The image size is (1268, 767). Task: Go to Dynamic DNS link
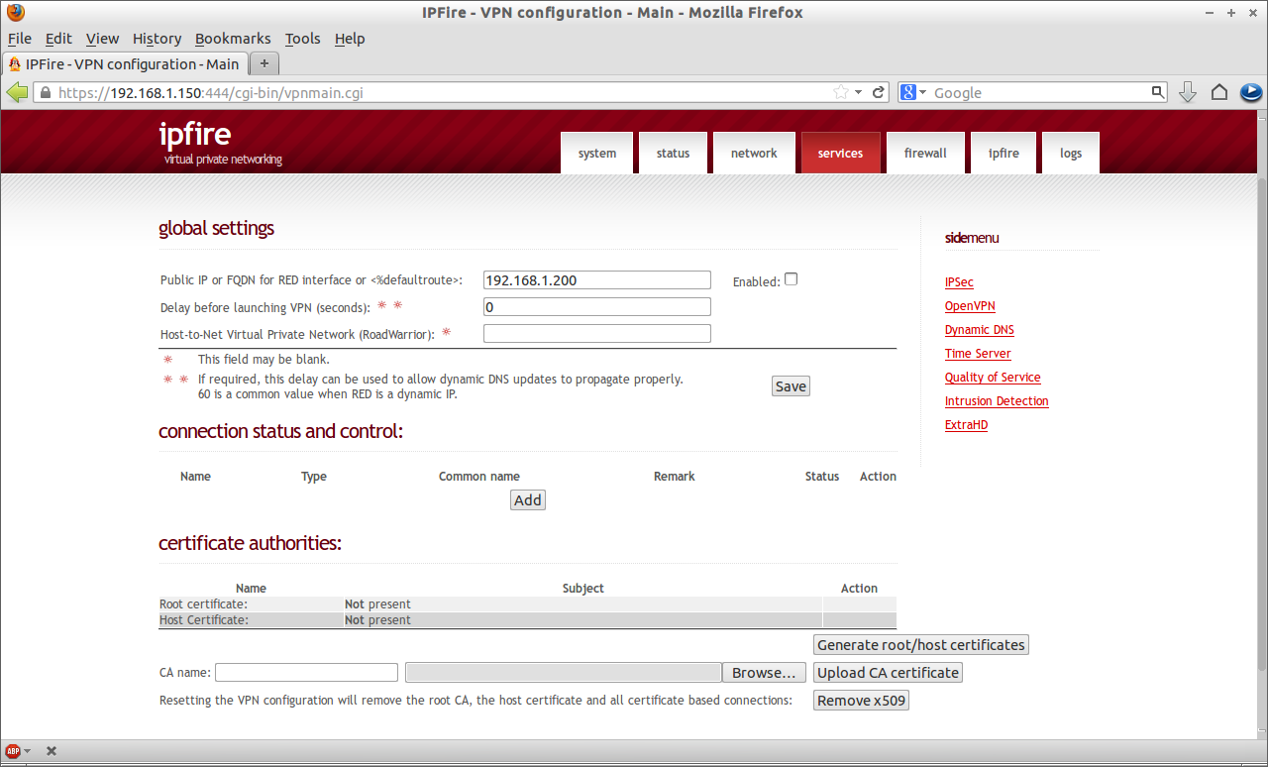click(x=980, y=330)
